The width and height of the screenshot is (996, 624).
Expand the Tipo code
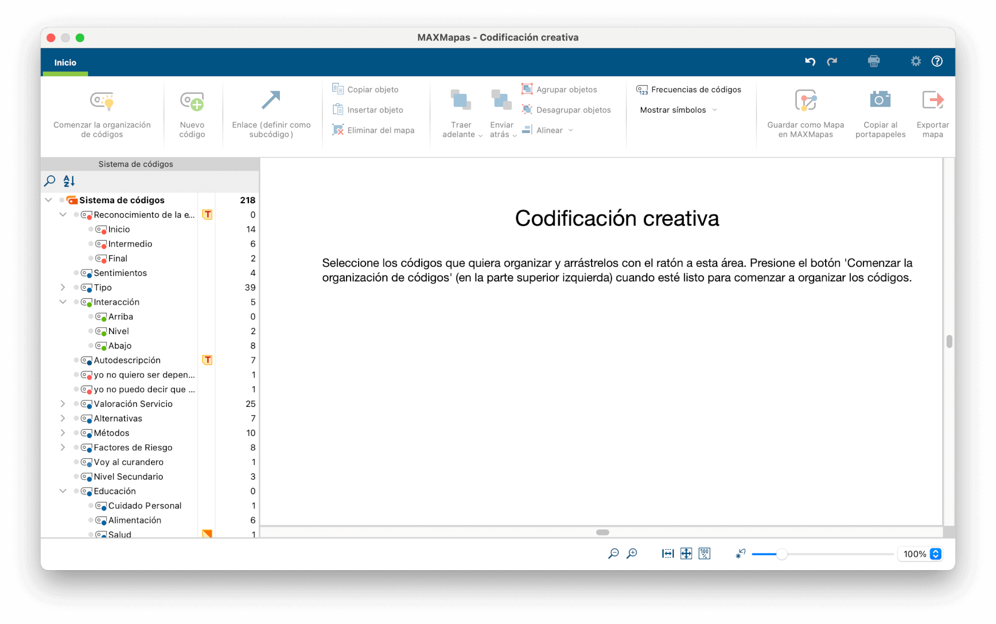click(x=63, y=287)
